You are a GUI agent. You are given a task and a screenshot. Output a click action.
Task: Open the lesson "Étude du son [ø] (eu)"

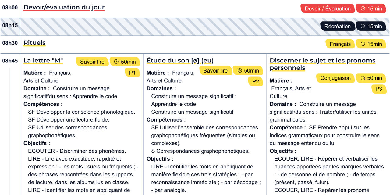[x=180, y=60]
